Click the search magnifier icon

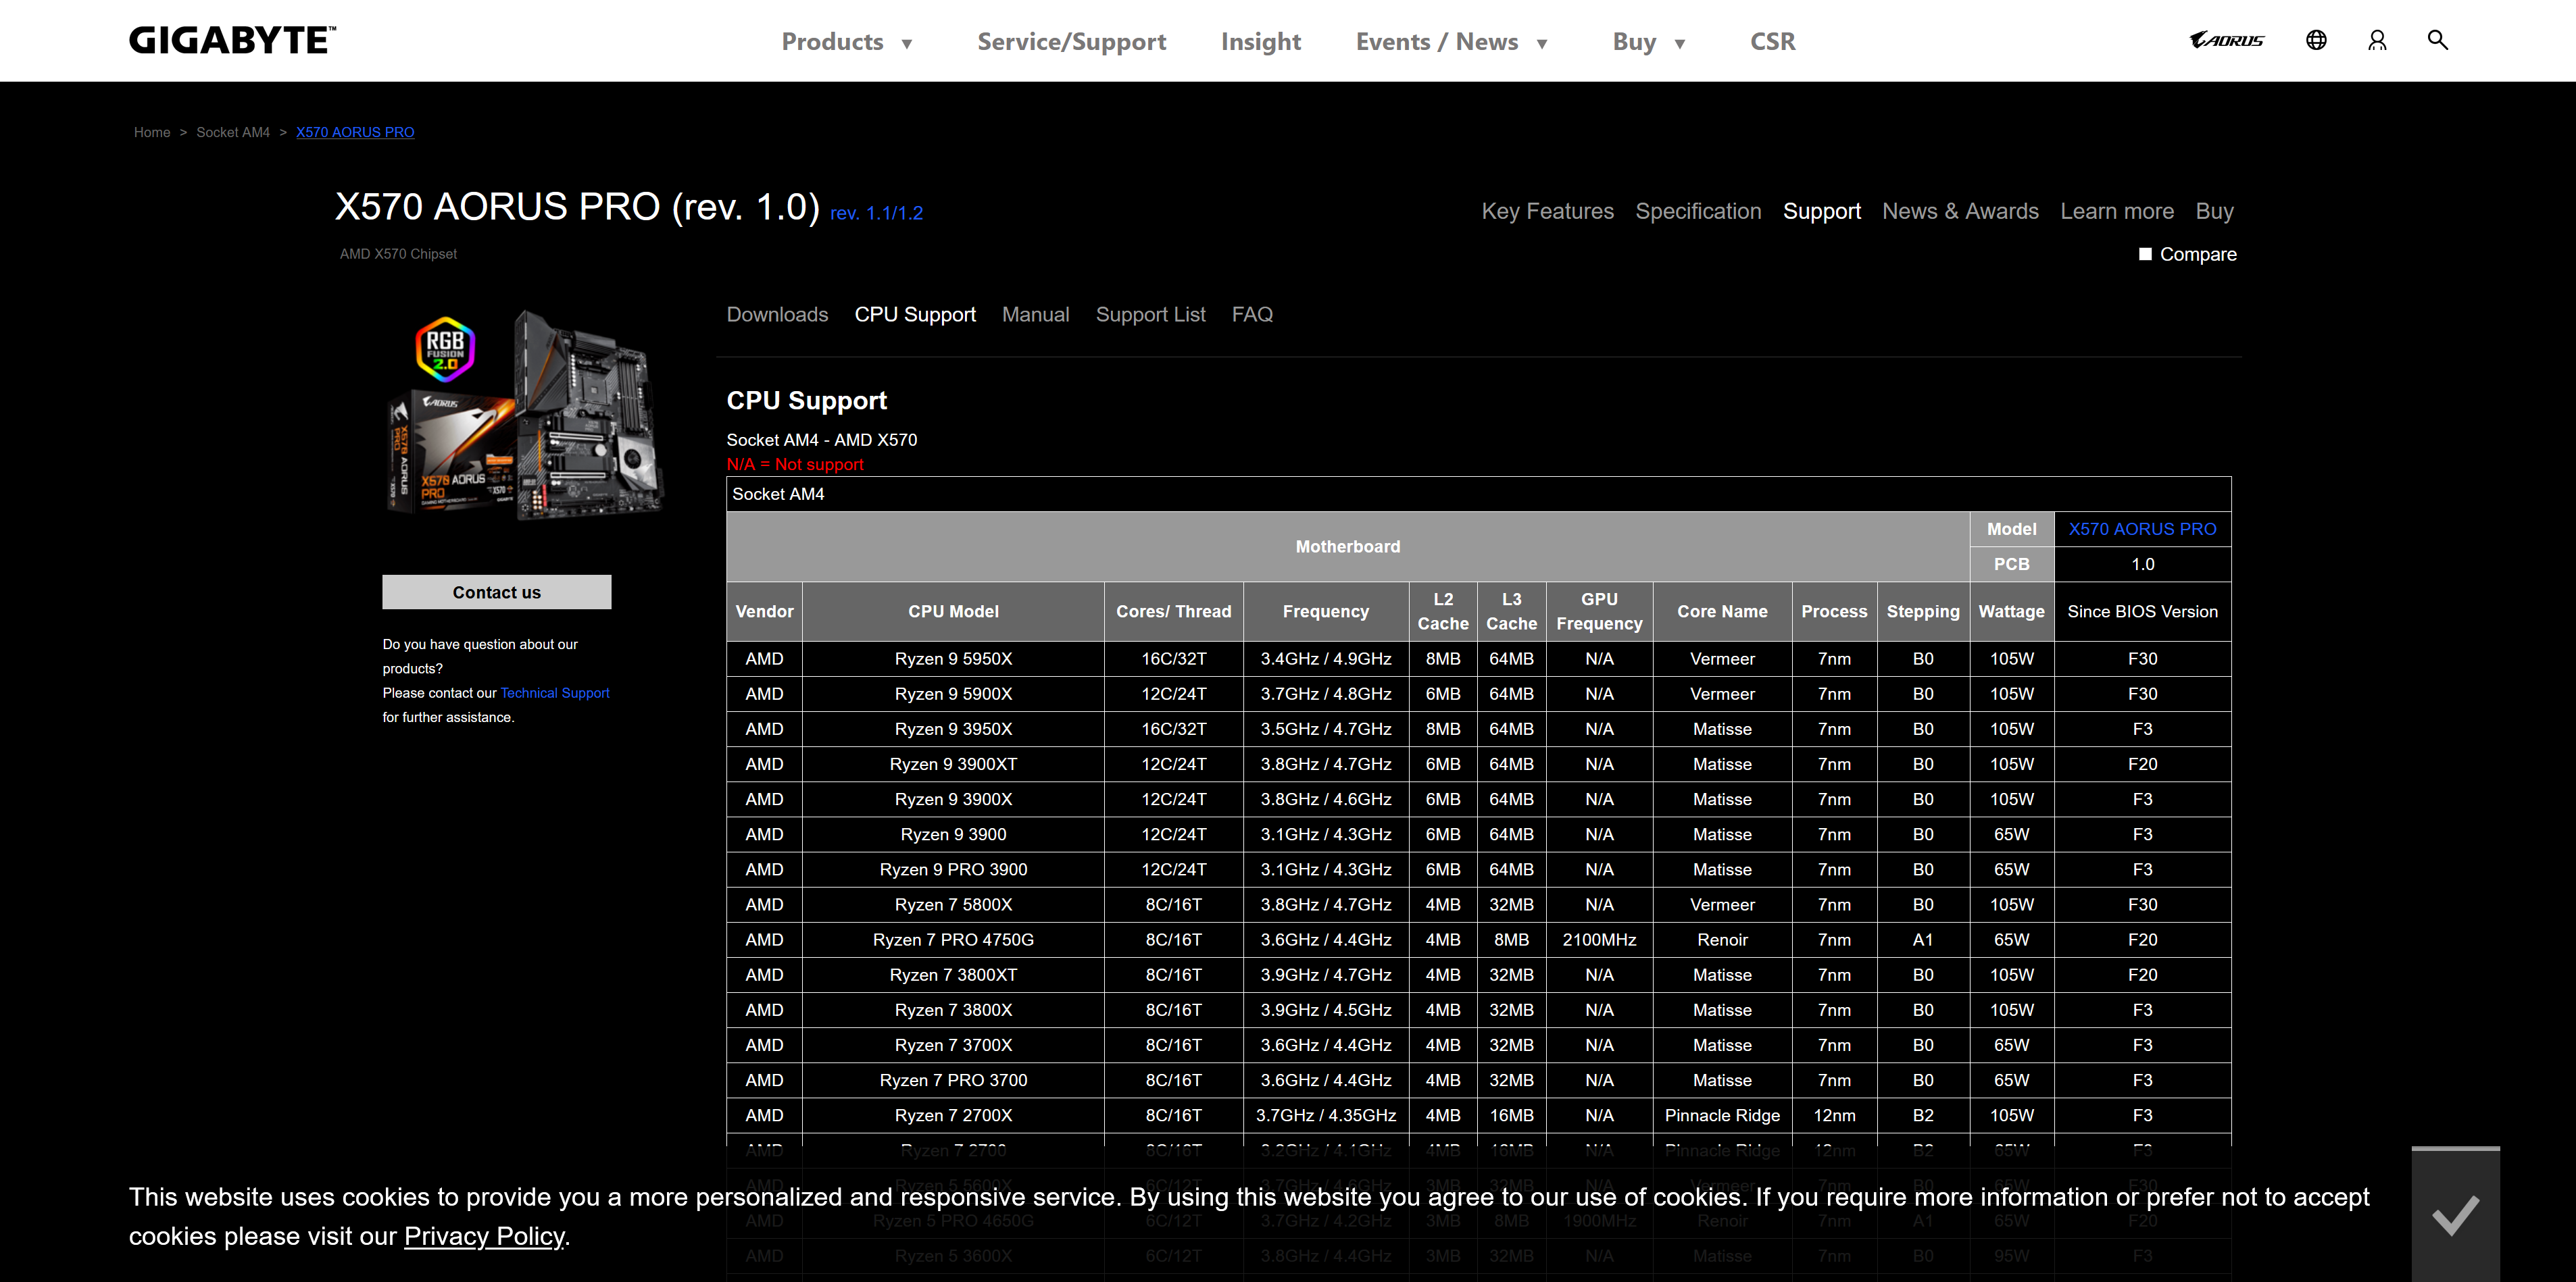pyautogui.click(x=2438, y=40)
